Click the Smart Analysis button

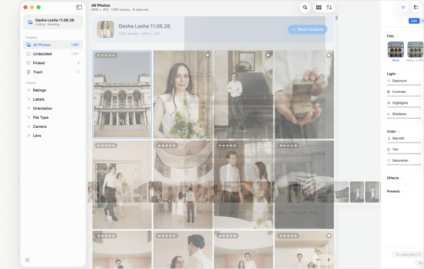307,29
